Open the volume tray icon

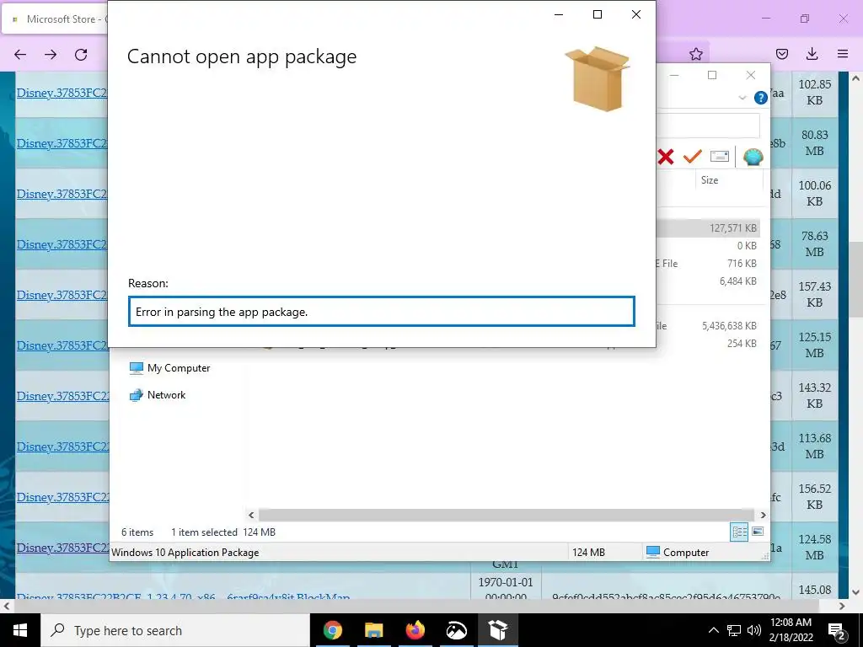click(753, 630)
